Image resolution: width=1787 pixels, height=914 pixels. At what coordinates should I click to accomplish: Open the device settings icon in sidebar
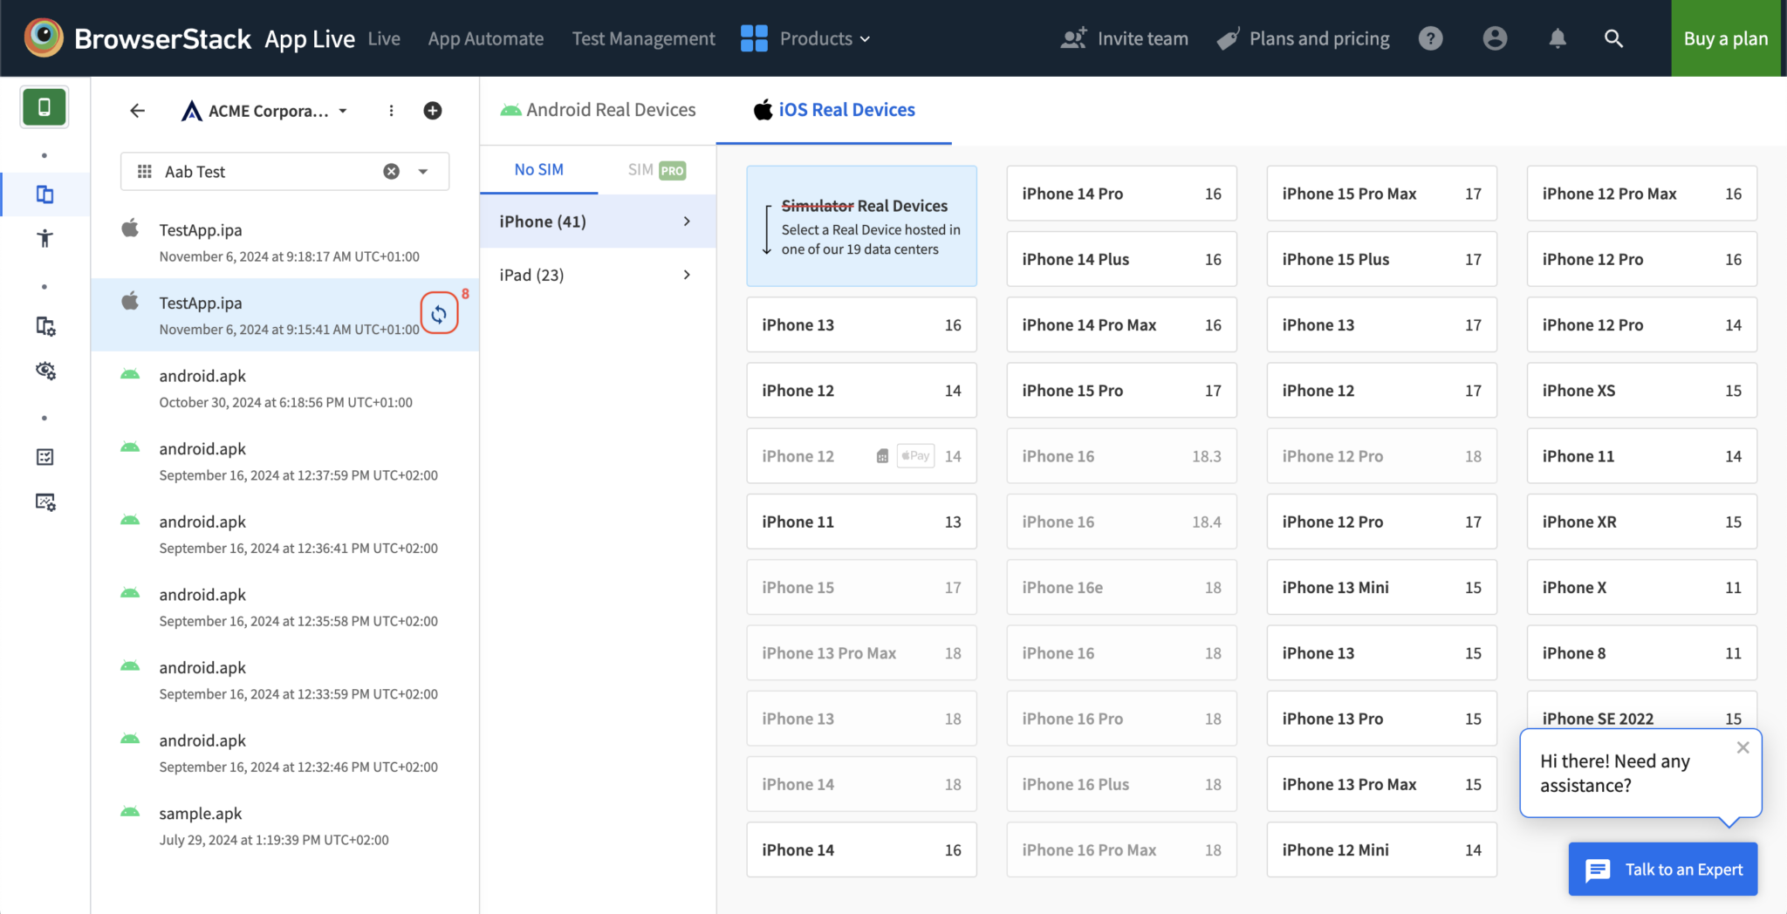pyautogui.click(x=45, y=325)
